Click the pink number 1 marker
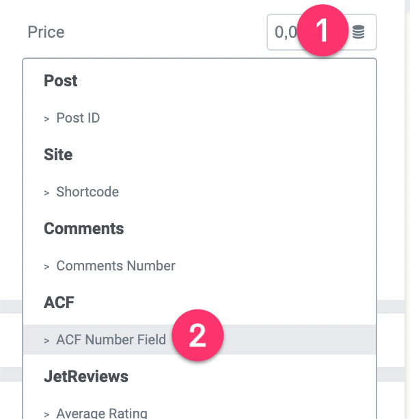This screenshot has width=410, height=419. point(323,30)
